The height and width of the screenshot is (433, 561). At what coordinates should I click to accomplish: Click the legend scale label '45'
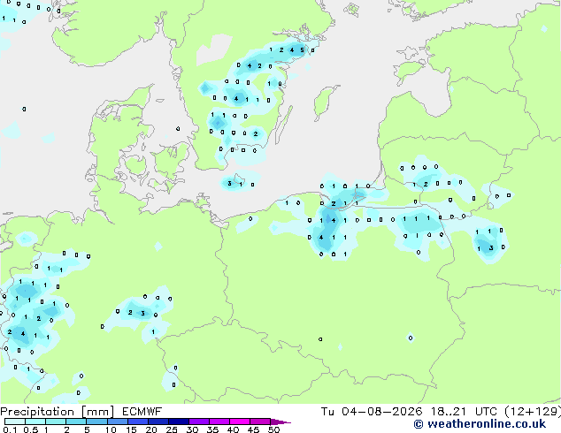click(253, 429)
